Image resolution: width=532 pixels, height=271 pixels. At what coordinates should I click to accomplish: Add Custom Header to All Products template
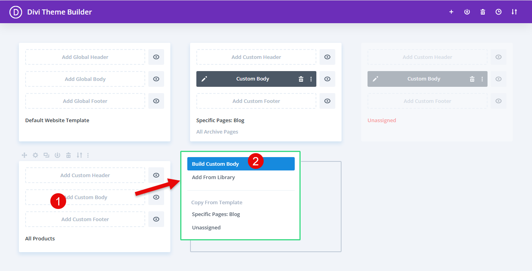85,175
